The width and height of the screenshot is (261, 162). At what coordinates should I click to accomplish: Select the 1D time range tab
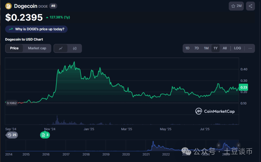point(187,48)
